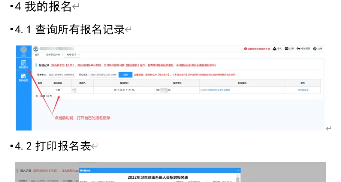Click the 4.2 打印报名表 heading
341x182 pixels.
52,146
